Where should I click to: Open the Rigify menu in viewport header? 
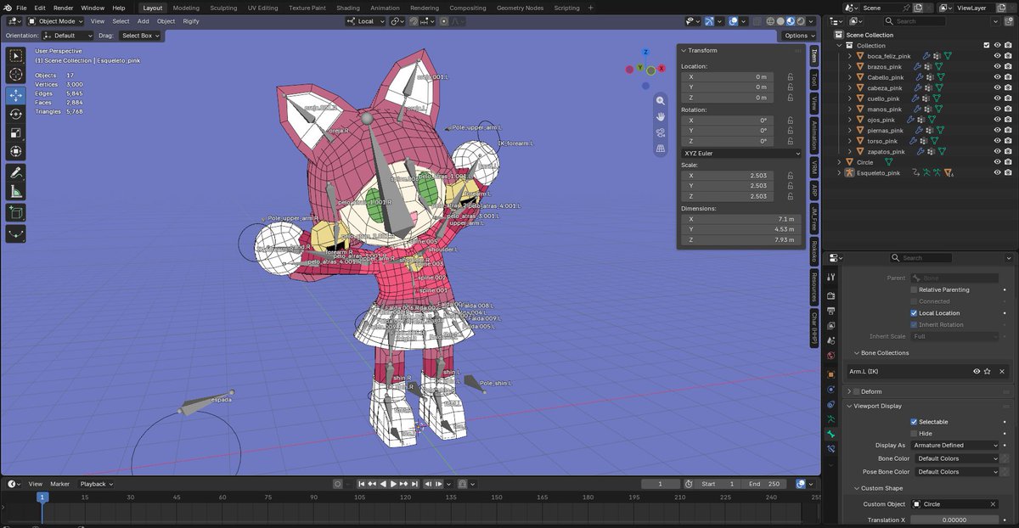(x=191, y=20)
